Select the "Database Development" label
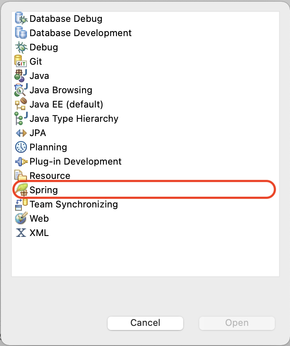290x346 pixels. click(80, 33)
